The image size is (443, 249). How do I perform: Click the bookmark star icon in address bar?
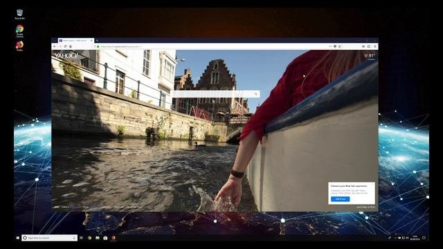click(x=339, y=46)
